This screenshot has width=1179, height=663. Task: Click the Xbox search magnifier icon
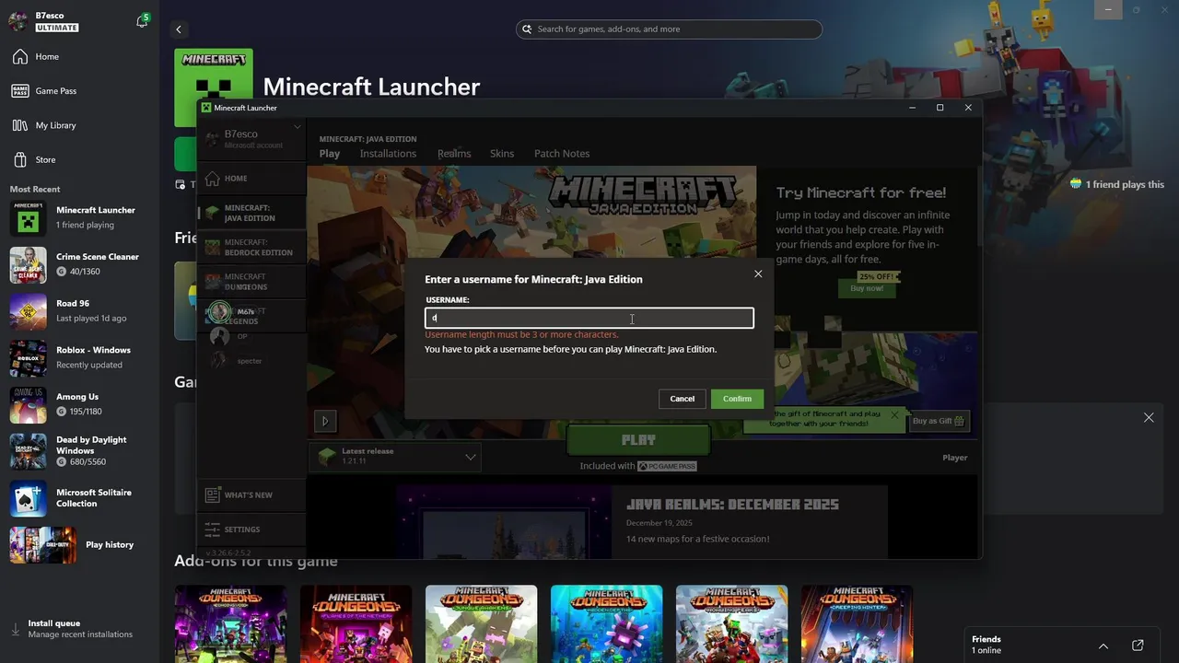coord(527,29)
